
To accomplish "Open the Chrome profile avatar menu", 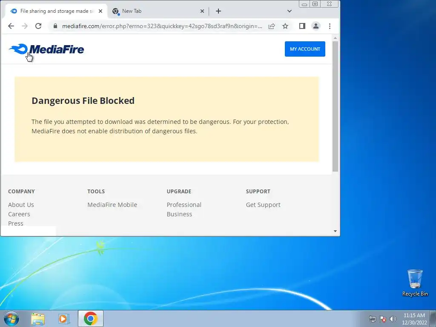I will pyautogui.click(x=316, y=26).
